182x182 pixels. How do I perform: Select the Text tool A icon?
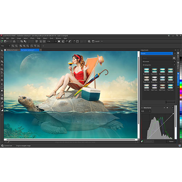[2, 80]
